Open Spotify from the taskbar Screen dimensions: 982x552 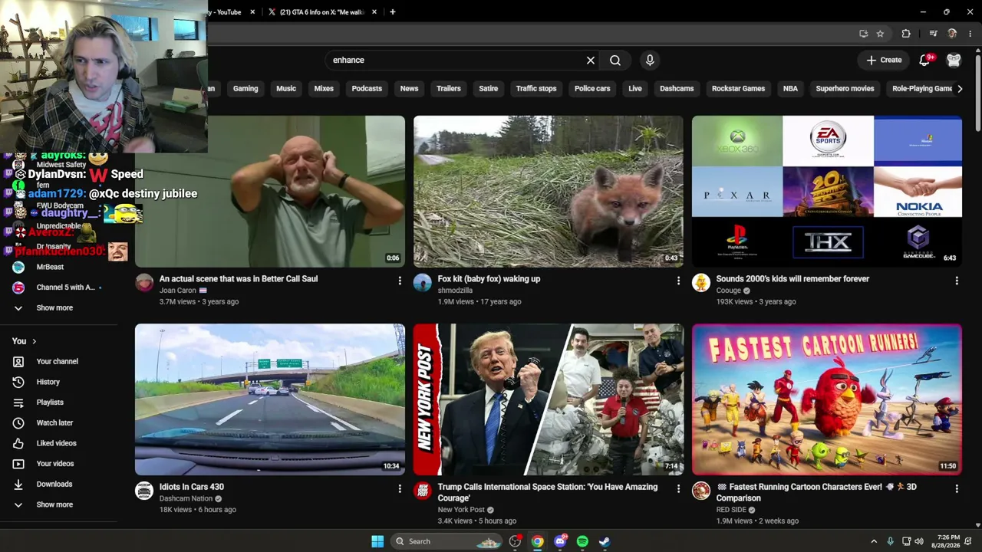[582, 541]
